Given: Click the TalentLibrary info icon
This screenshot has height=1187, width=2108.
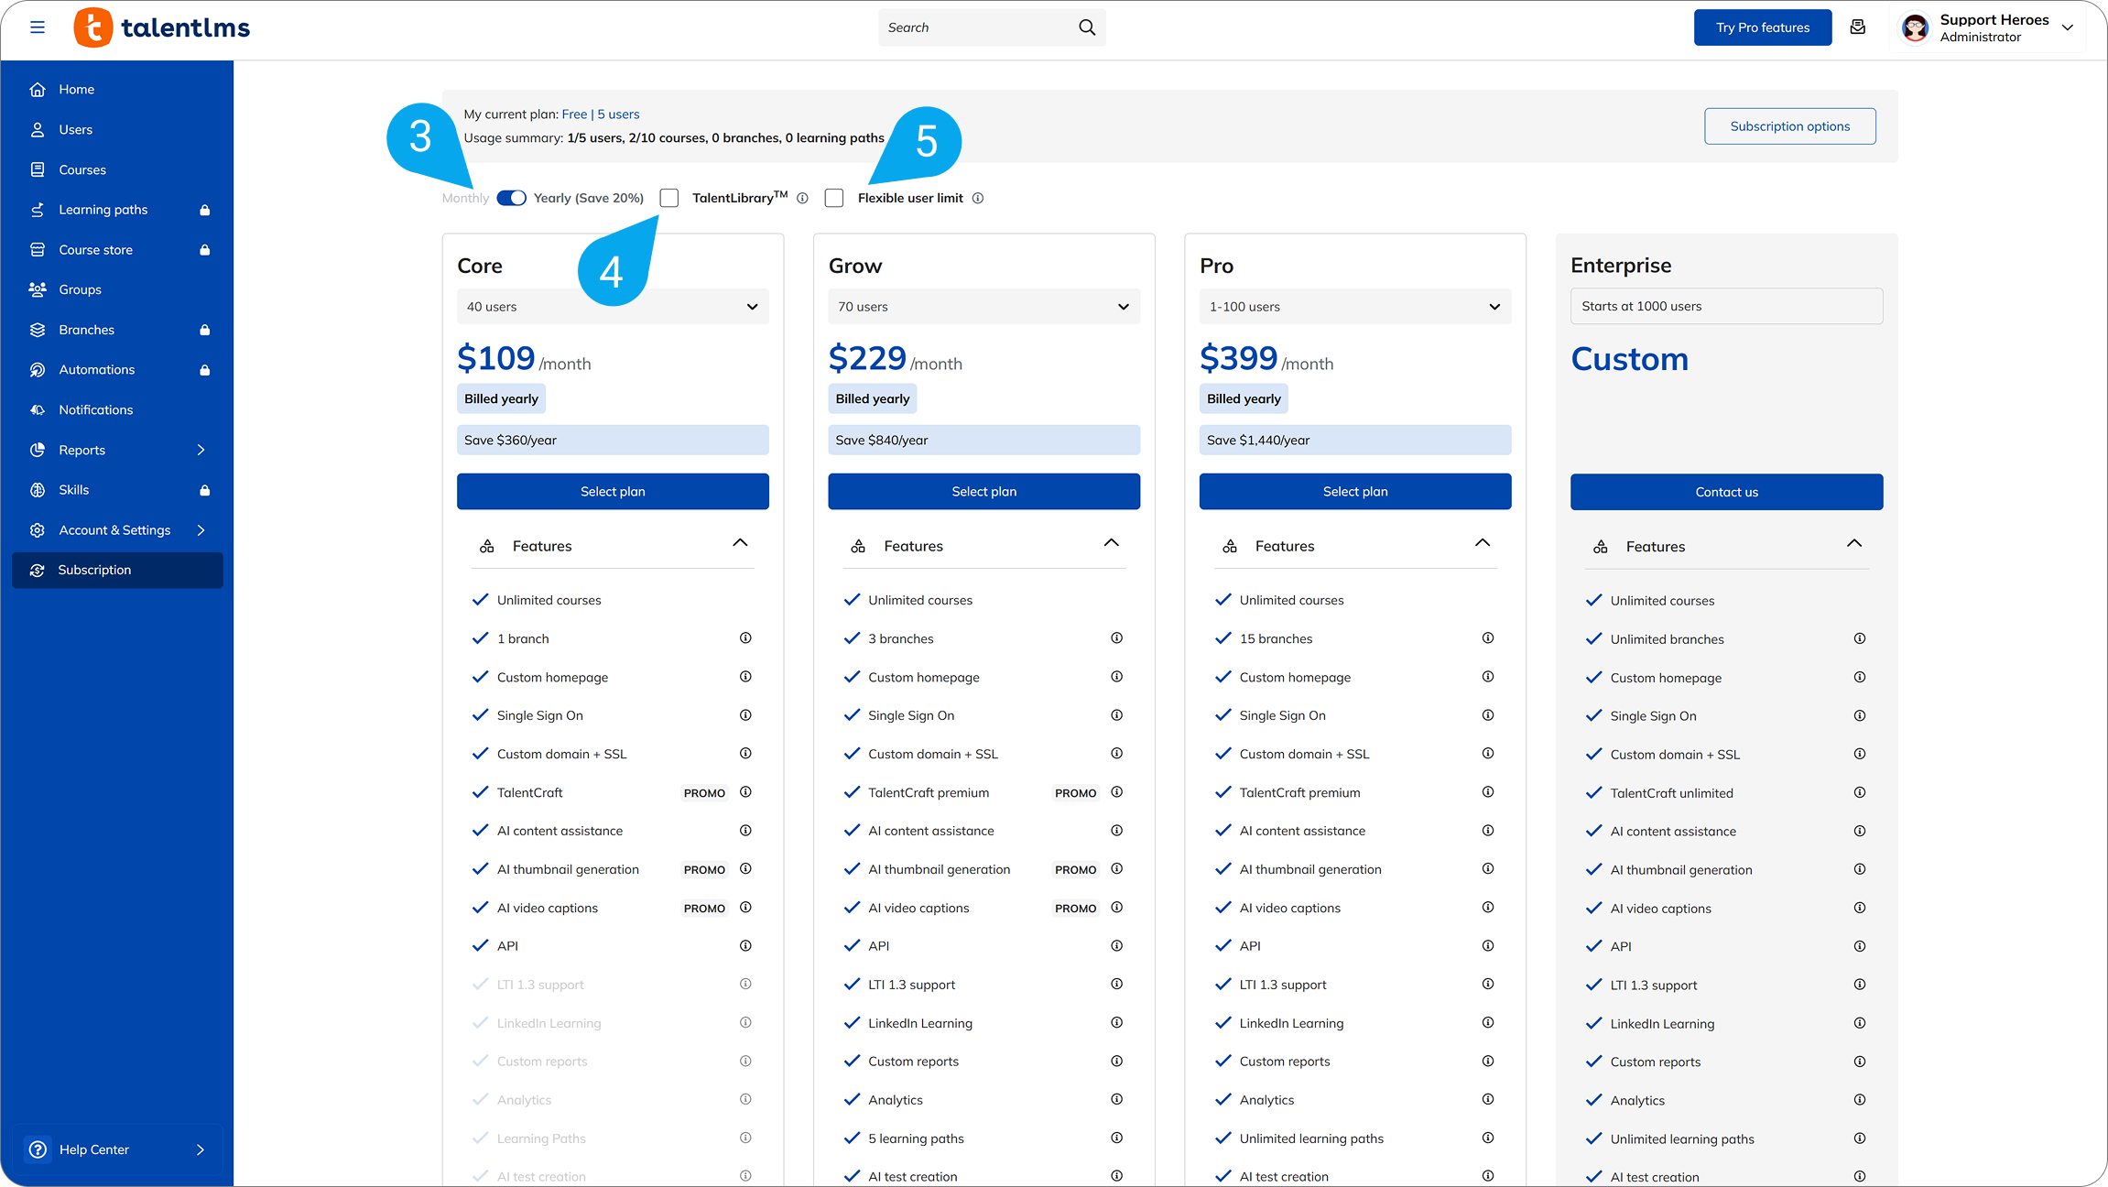Looking at the screenshot, I should pyautogui.click(x=802, y=198).
